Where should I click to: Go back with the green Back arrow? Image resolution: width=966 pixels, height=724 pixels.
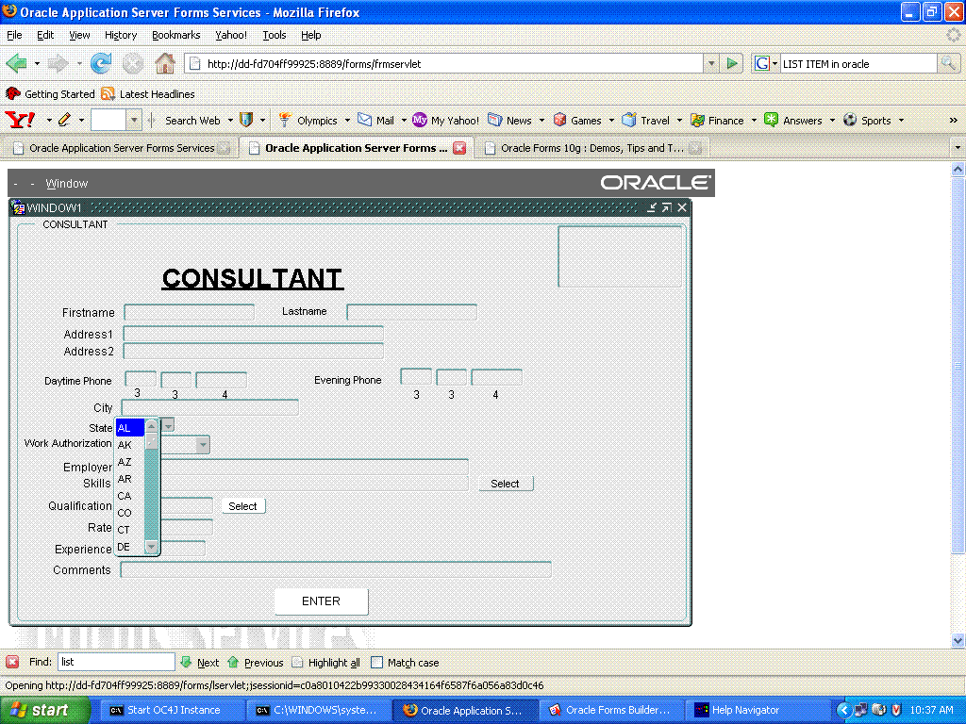coord(17,63)
